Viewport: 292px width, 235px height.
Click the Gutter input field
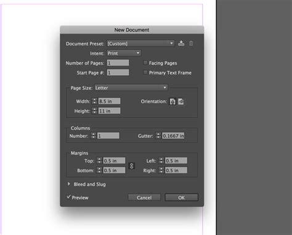click(x=173, y=135)
